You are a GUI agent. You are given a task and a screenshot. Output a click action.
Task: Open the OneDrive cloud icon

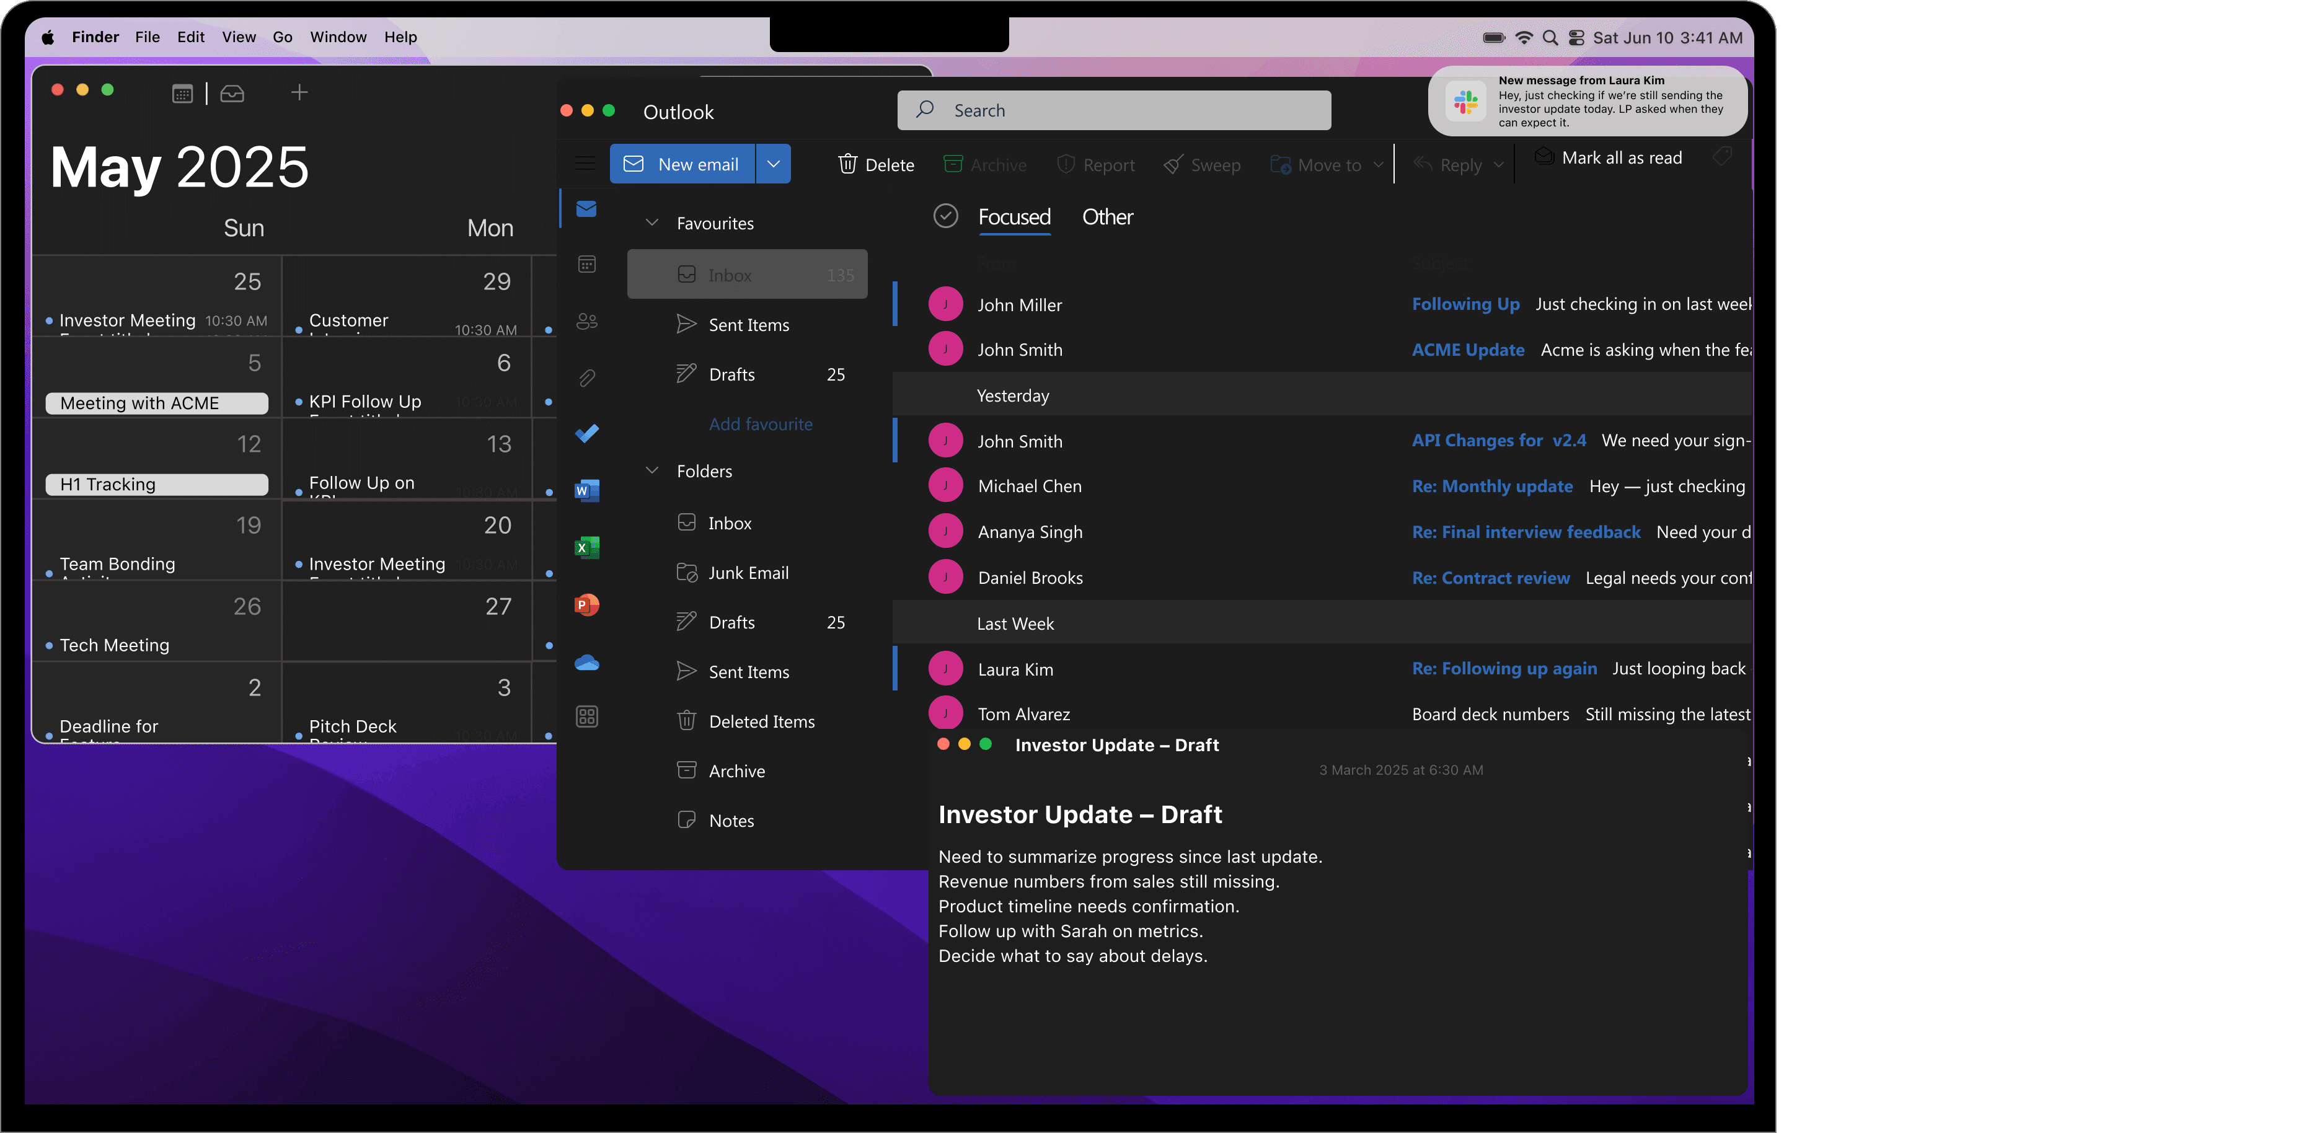(x=587, y=663)
